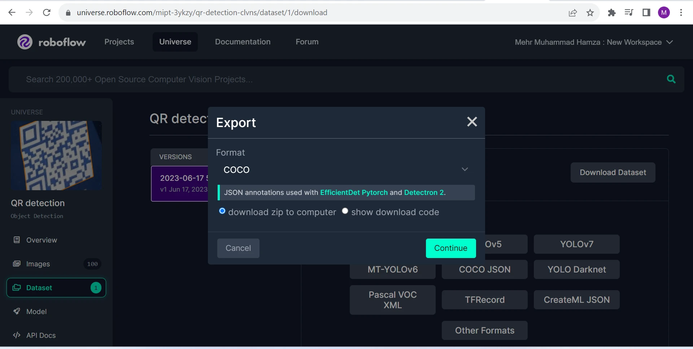Screen dimensions: 693x349
Task: Open Chrome's three-dot menu
Action: pos(681,13)
